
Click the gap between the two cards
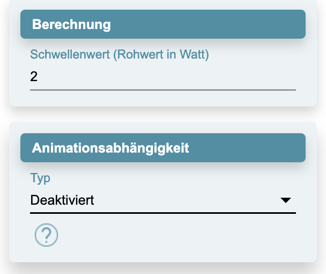click(x=162, y=114)
